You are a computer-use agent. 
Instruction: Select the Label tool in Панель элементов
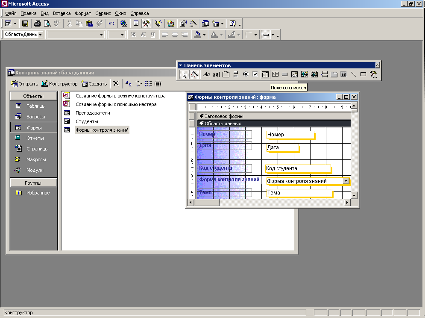click(207, 74)
